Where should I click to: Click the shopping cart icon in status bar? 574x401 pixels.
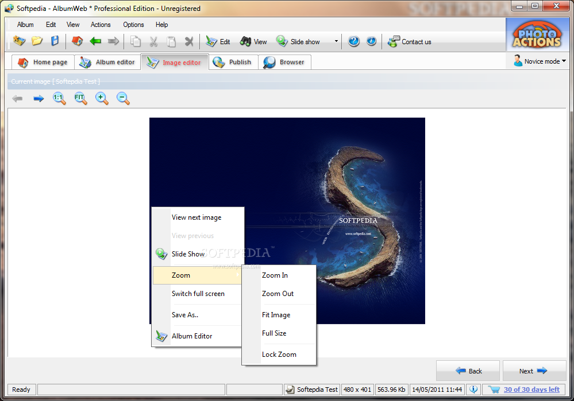click(494, 390)
